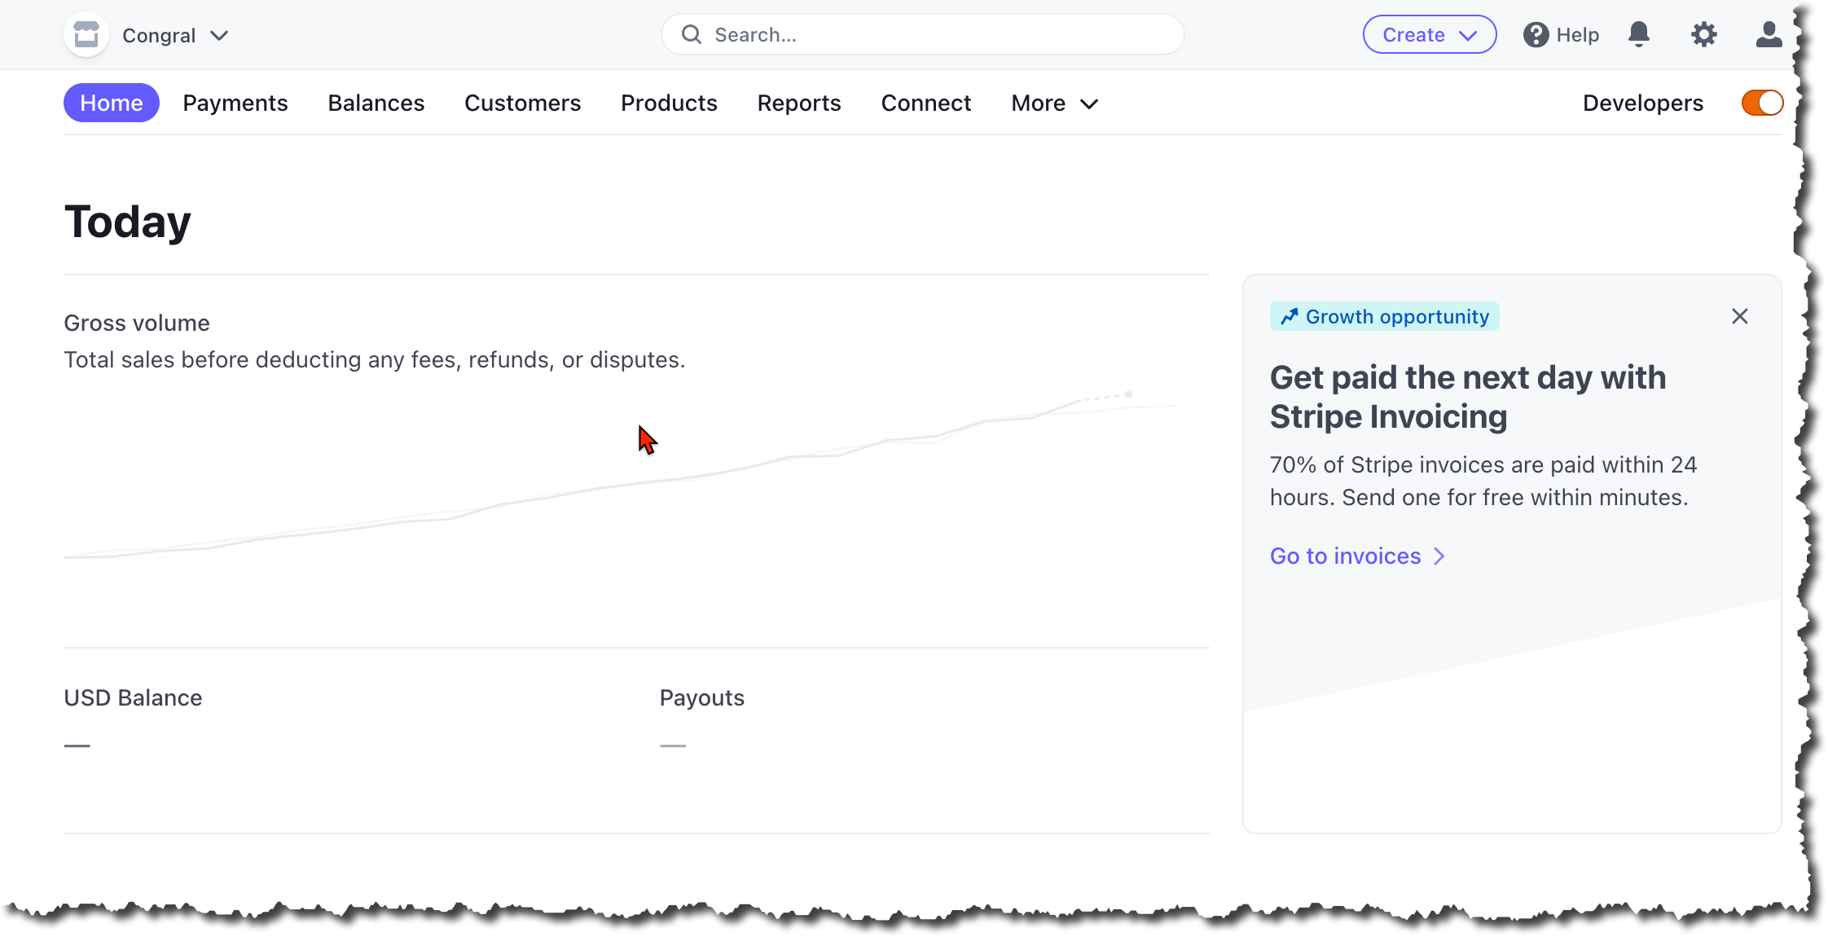
Task: Open the Settings gear
Action: point(1704,34)
